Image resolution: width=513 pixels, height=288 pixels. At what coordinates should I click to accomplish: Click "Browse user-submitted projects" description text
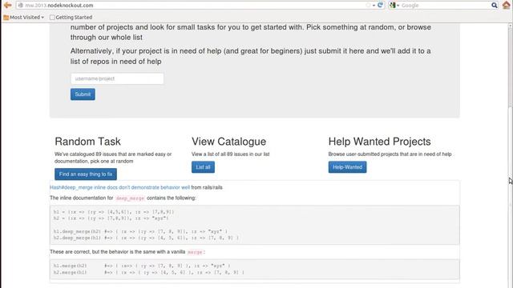coord(390,154)
